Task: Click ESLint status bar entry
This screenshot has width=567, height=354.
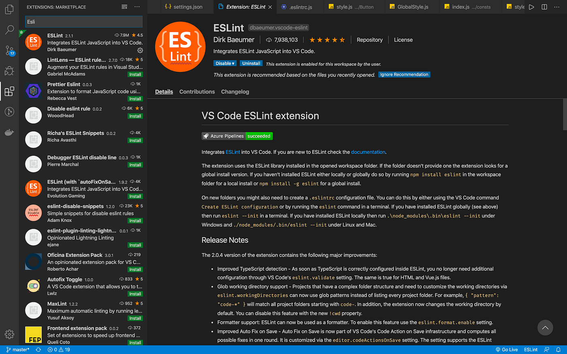Action: pos(531,350)
